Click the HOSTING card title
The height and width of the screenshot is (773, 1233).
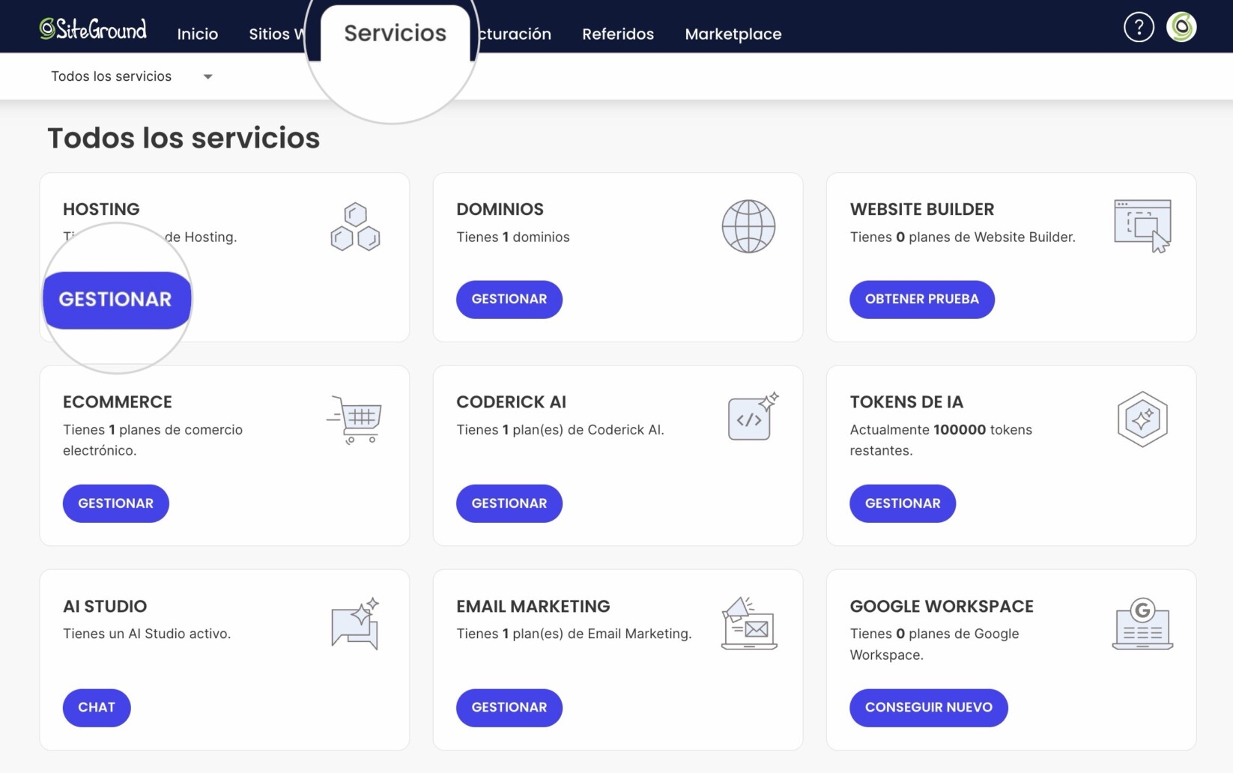point(101,209)
